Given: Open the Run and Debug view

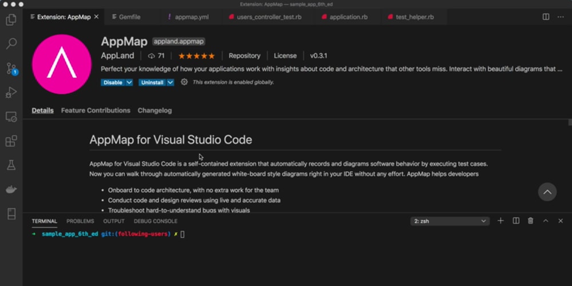Looking at the screenshot, I should tap(11, 93).
